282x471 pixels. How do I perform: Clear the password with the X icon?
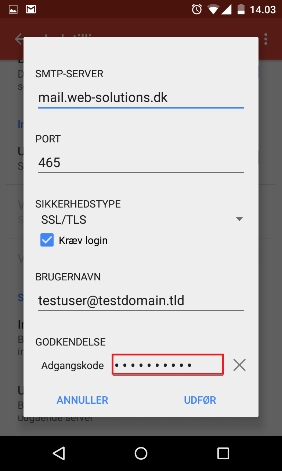click(239, 365)
